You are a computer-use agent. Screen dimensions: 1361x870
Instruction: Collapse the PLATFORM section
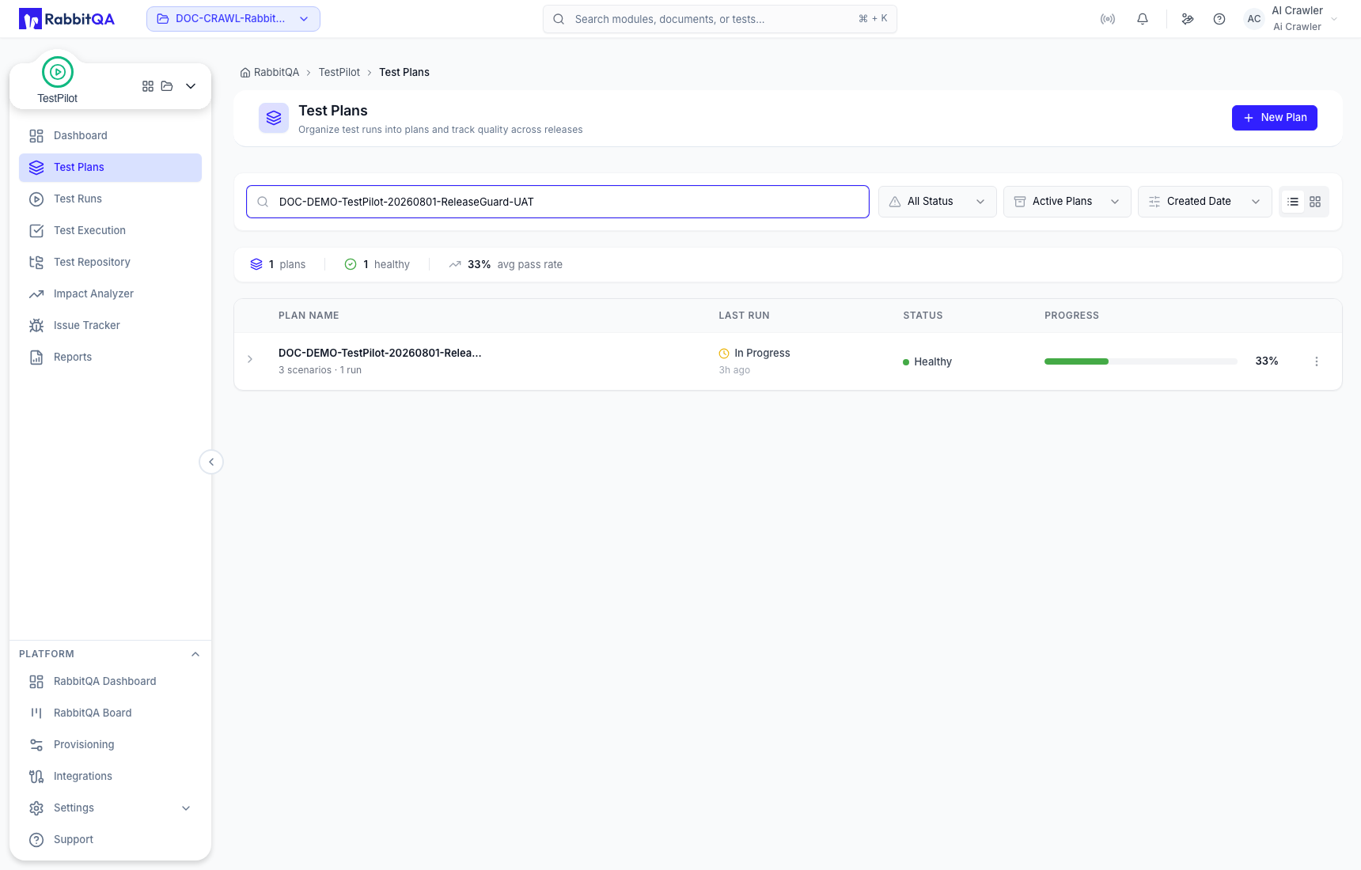pyautogui.click(x=195, y=654)
